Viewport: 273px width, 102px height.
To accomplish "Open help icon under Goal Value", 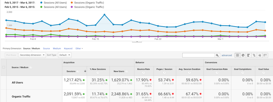I will [264, 73].
